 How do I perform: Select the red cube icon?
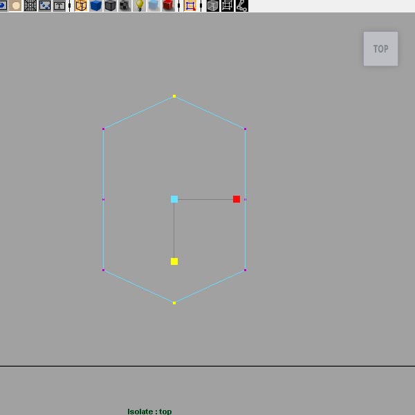click(x=168, y=6)
